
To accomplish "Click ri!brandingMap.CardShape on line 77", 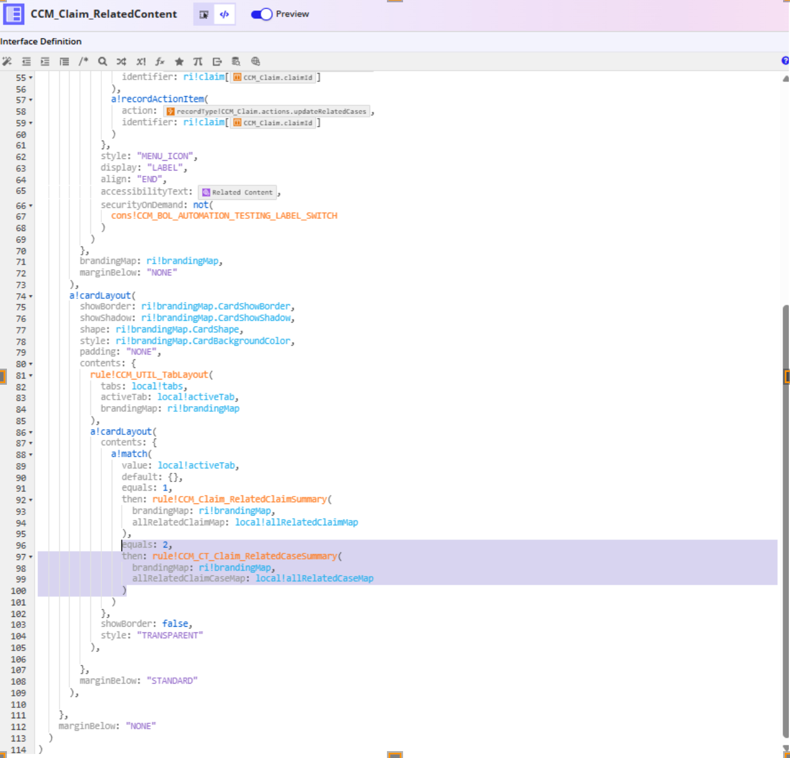I will click(x=177, y=329).
